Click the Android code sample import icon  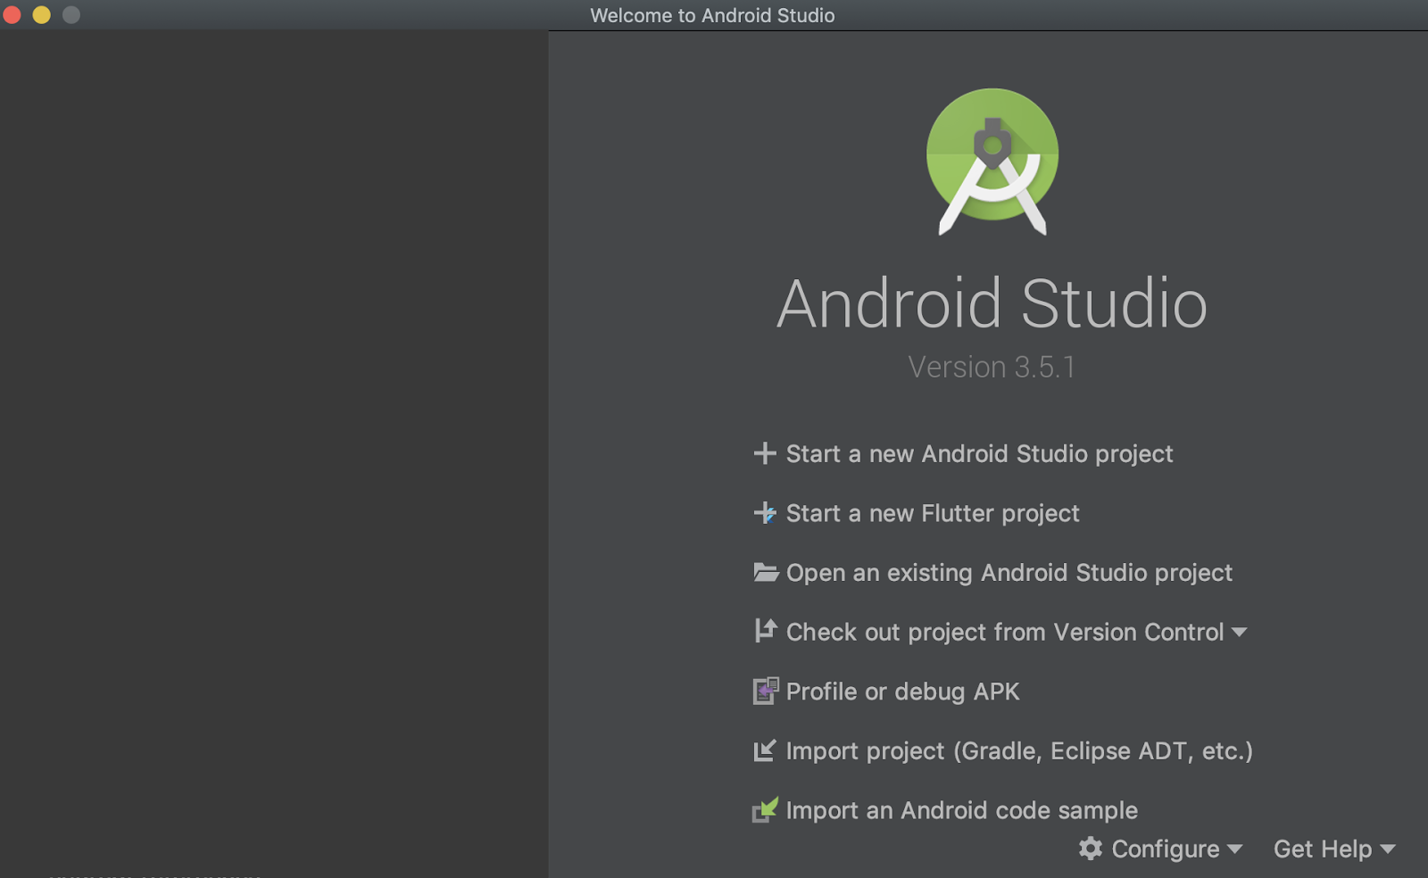point(766,809)
